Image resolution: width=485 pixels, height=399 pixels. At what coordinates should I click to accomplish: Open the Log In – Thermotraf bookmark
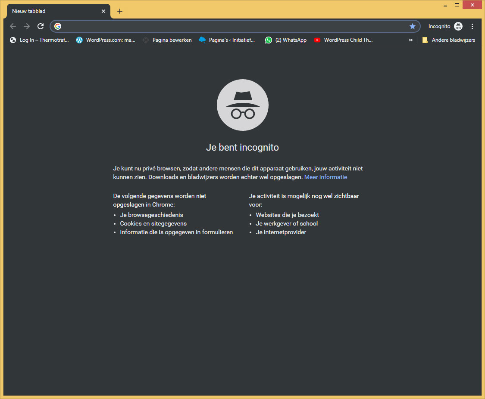tap(39, 40)
